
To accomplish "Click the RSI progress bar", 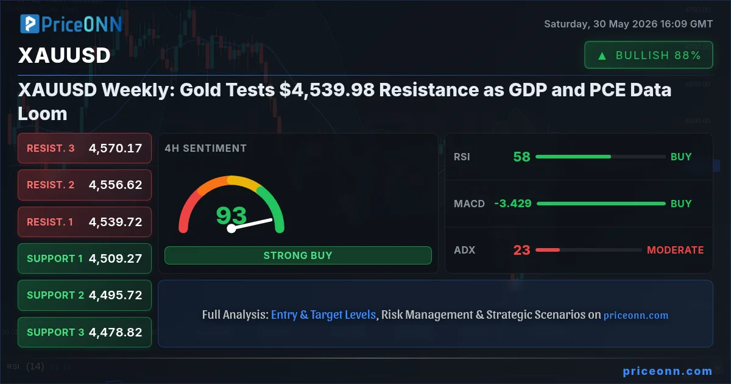I will pos(601,157).
